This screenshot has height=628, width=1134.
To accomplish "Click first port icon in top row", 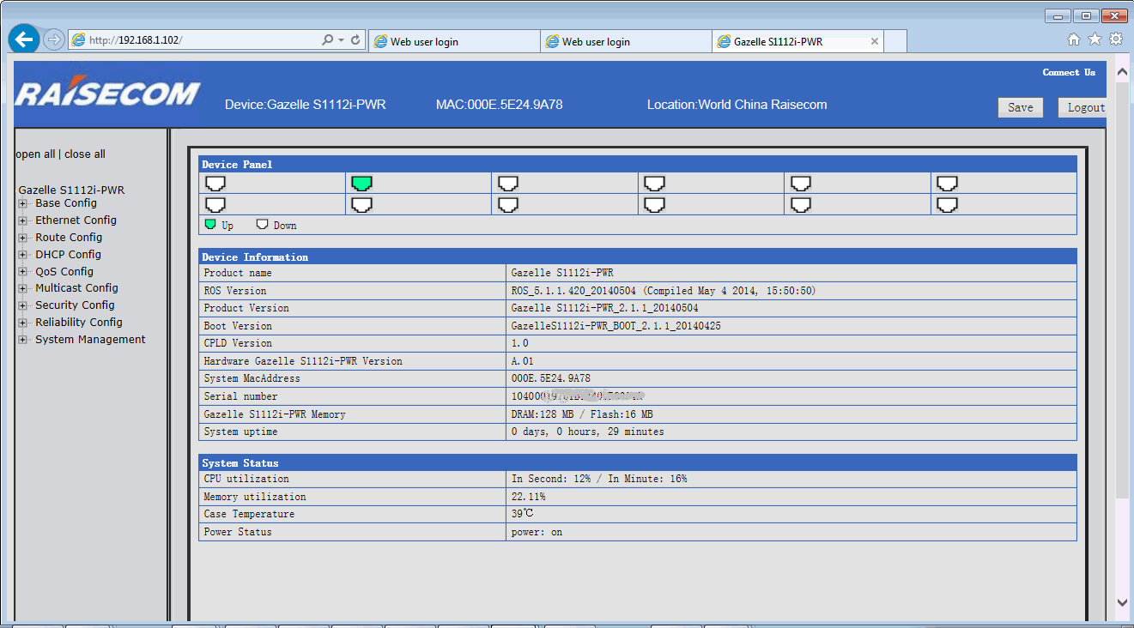I will (215, 183).
